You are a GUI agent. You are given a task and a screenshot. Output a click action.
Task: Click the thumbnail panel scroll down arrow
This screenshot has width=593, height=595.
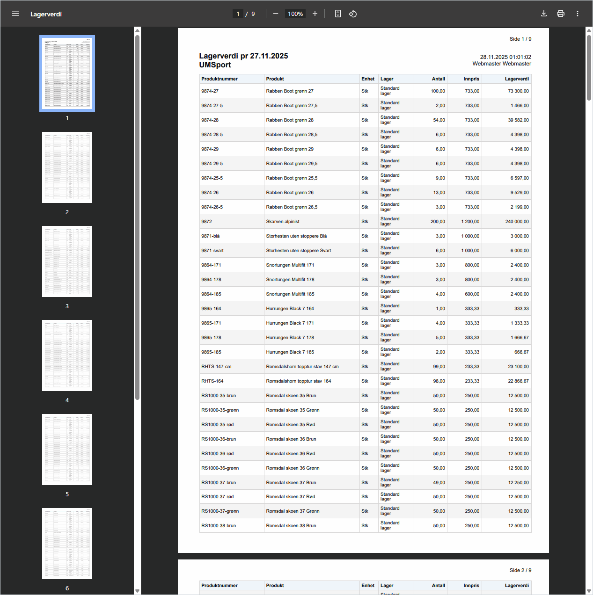pos(137,591)
